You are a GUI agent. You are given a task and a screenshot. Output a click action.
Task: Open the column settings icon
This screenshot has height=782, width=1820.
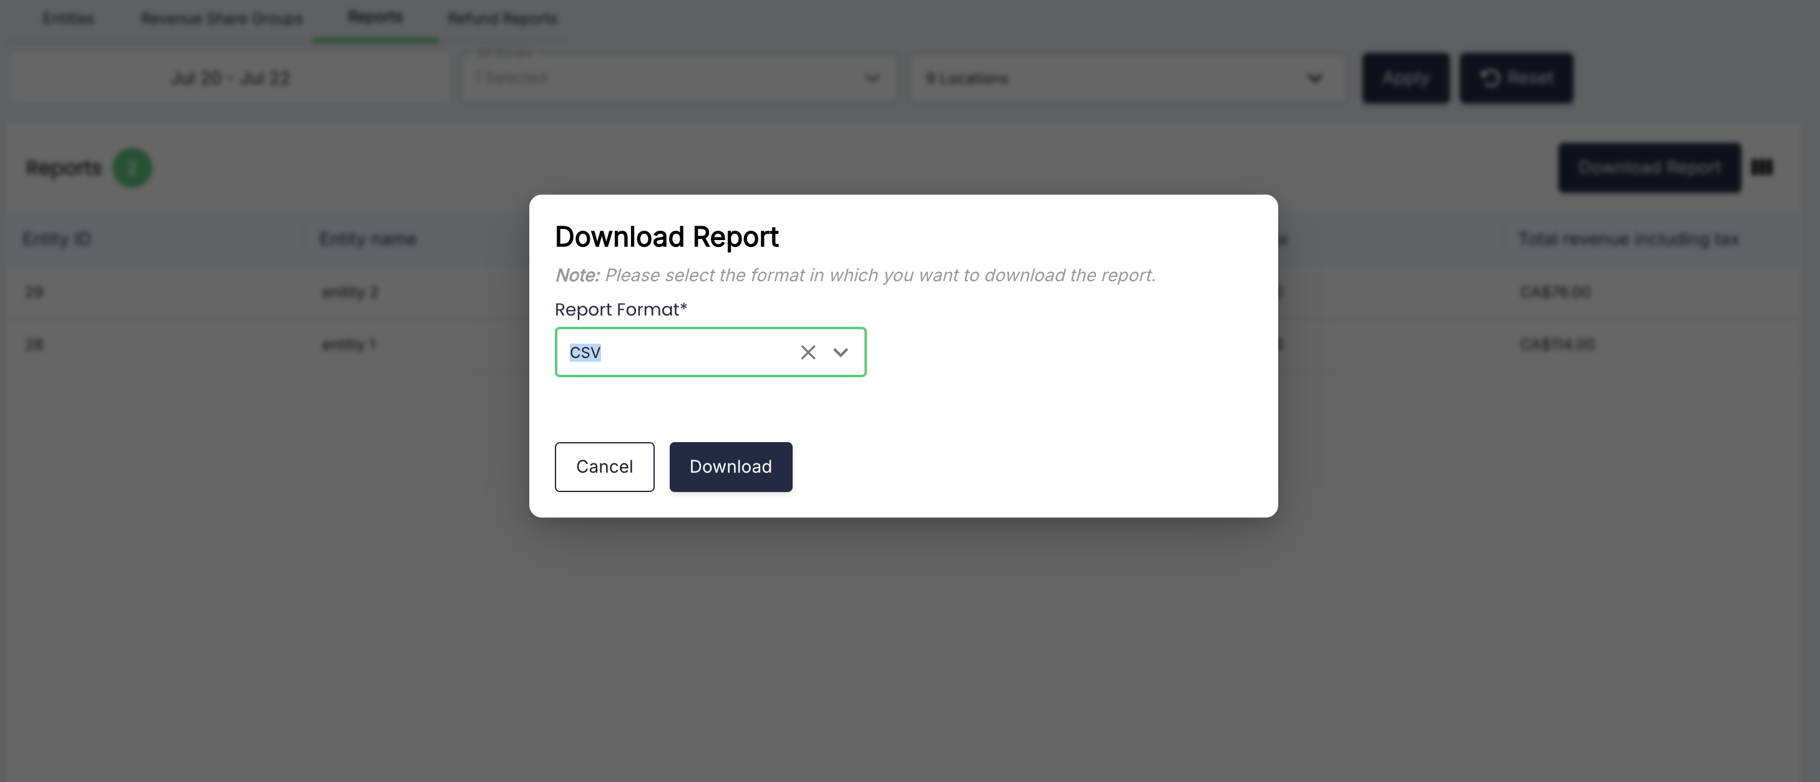click(1761, 167)
